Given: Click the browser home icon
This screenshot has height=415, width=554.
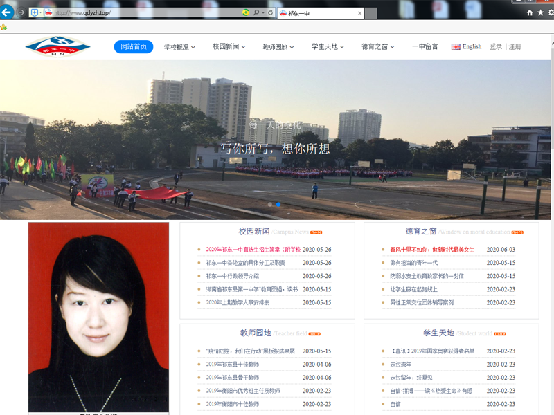Looking at the screenshot, I should pos(530,12).
